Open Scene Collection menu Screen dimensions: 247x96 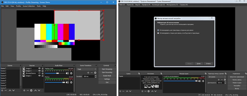29,6
